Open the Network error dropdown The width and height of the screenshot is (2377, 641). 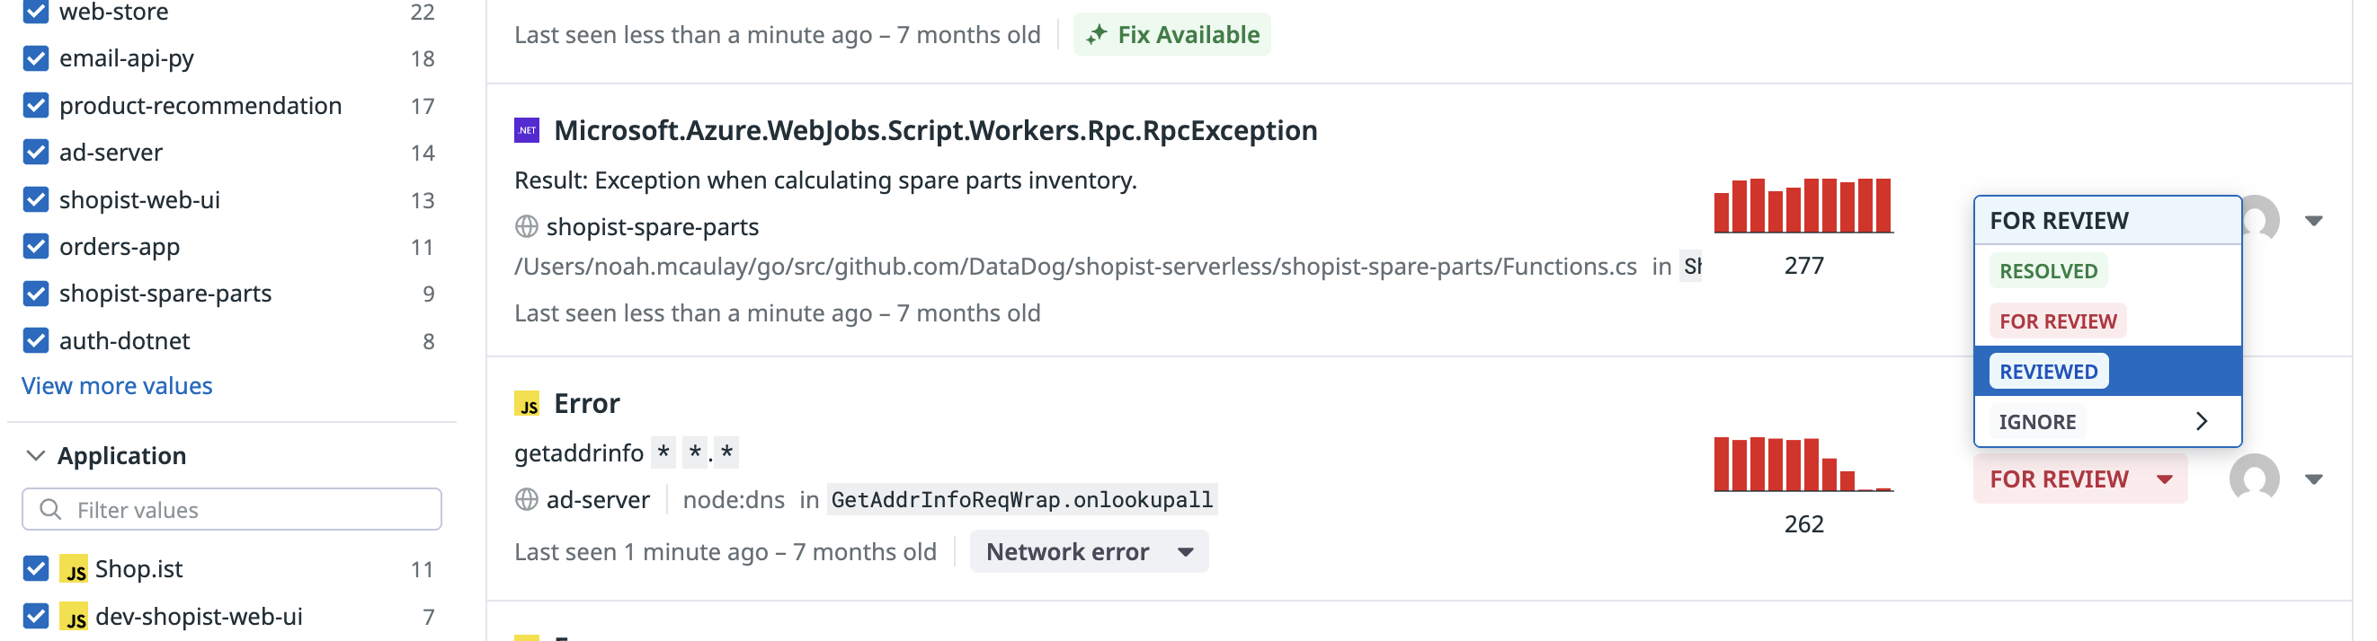pos(1089,551)
